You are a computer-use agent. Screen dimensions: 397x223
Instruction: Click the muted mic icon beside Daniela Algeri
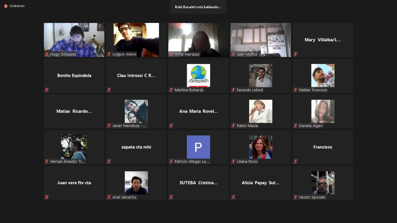click(296, 126)
